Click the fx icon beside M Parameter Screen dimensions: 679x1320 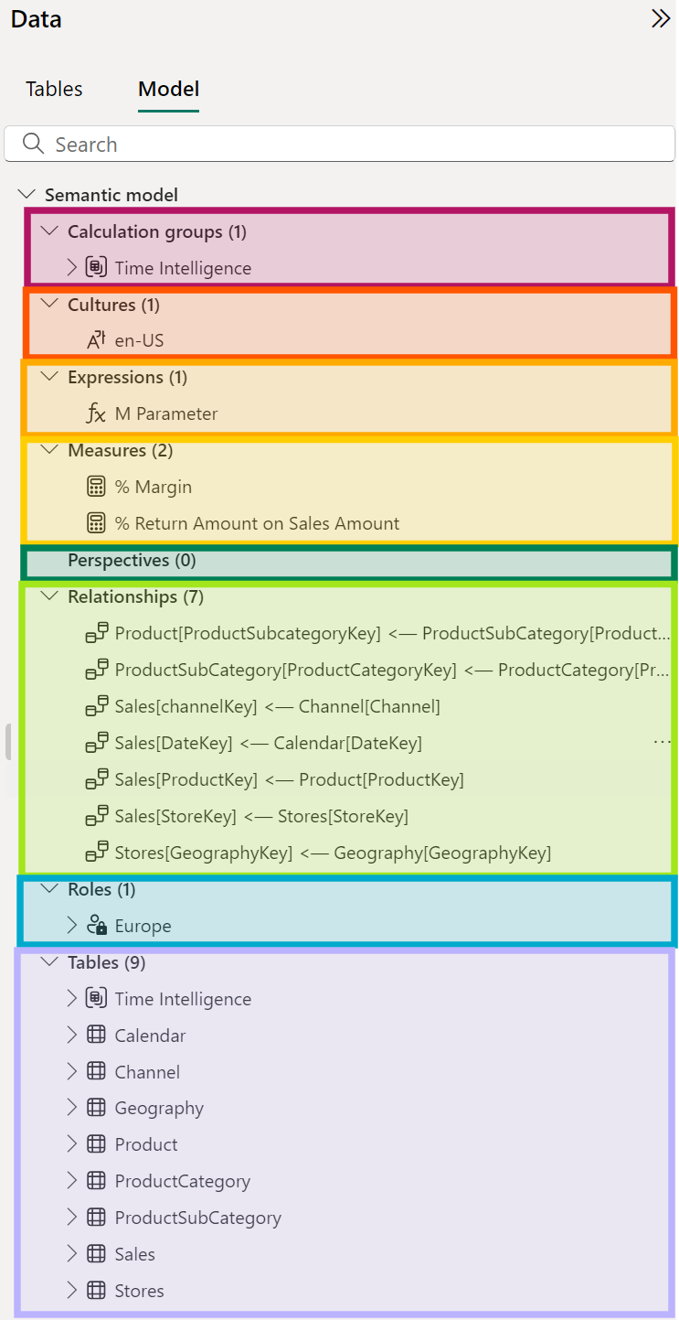pos(96,413)
